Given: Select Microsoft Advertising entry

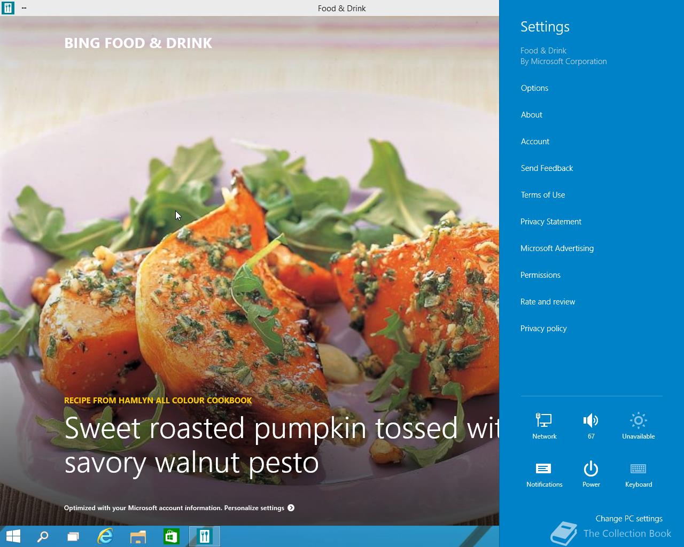Looking at the screenshot, I should 557,248.
